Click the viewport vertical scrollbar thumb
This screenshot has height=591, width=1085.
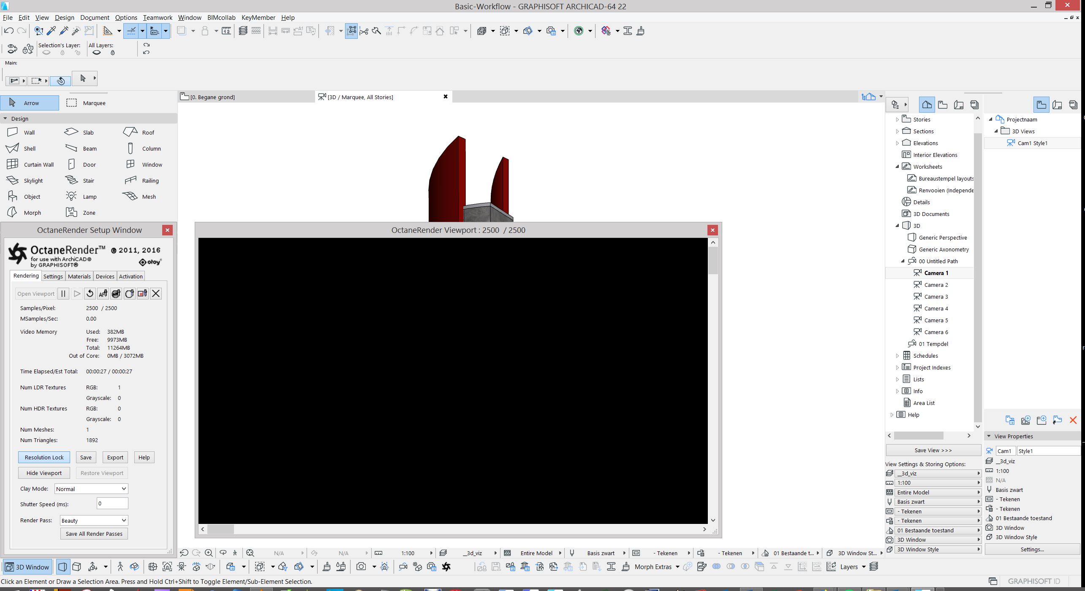point(713,260)
